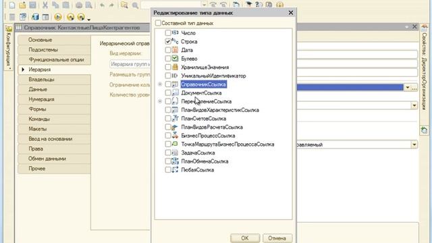Expand the ПеречислениеСсылка tree node

(160, 101)
